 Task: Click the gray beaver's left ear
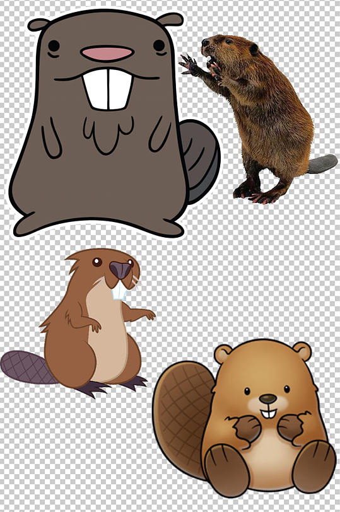(x=38, y=25)
